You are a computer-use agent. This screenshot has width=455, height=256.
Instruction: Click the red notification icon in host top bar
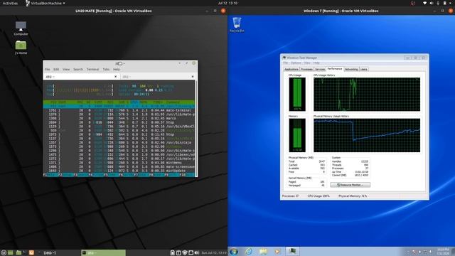(x=413, y=3)
